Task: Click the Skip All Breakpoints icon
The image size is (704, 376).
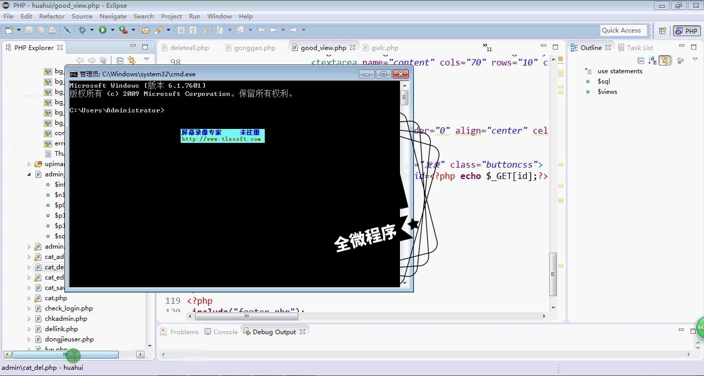Action: click(x=67, y=30)
